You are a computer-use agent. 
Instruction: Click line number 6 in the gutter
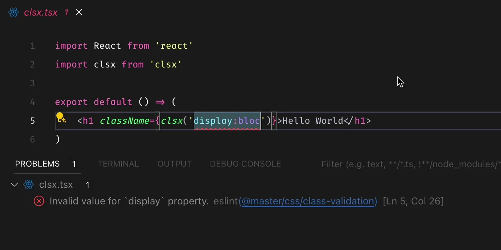click(32, 140)
